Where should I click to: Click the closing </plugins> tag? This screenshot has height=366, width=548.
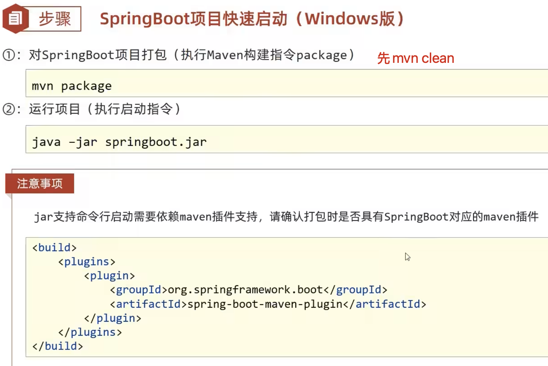90,332
